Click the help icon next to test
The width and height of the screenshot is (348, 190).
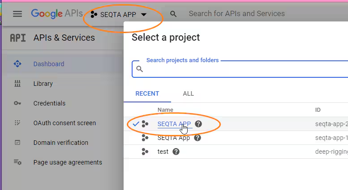click(176, 152)
